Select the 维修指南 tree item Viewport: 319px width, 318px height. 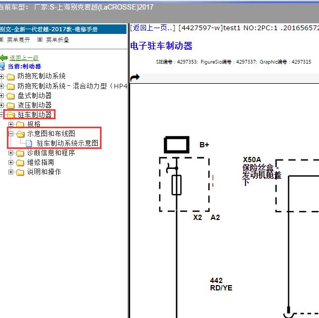coord(41,163)
